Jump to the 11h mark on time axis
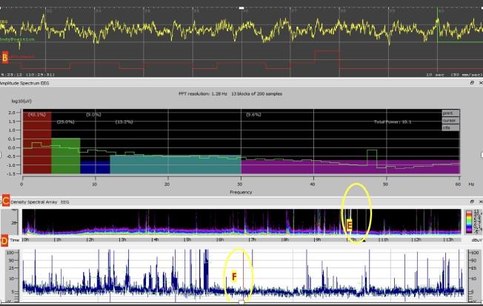 (x=384, y=240)
